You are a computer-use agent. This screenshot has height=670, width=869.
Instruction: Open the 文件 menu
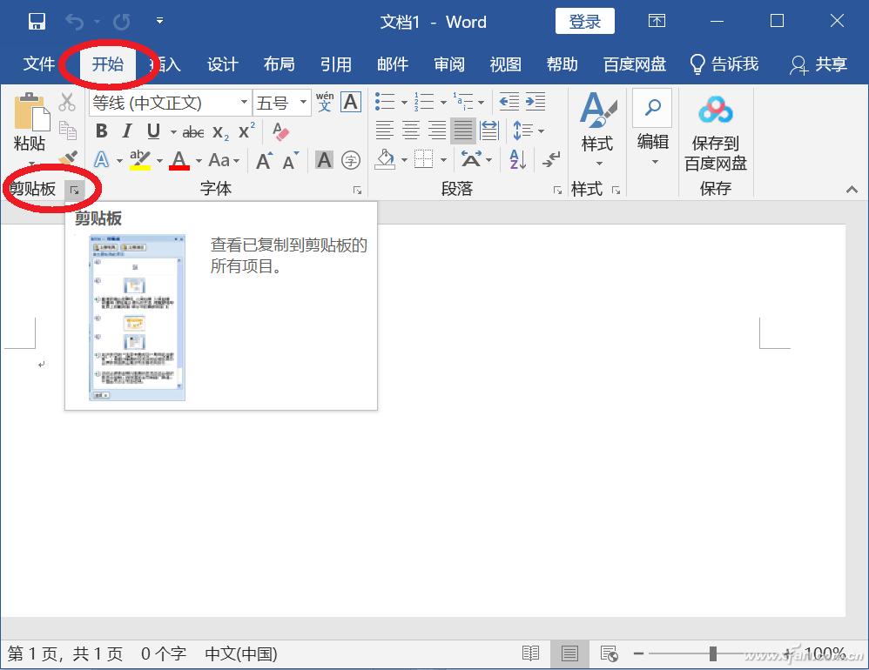point(38,64)
